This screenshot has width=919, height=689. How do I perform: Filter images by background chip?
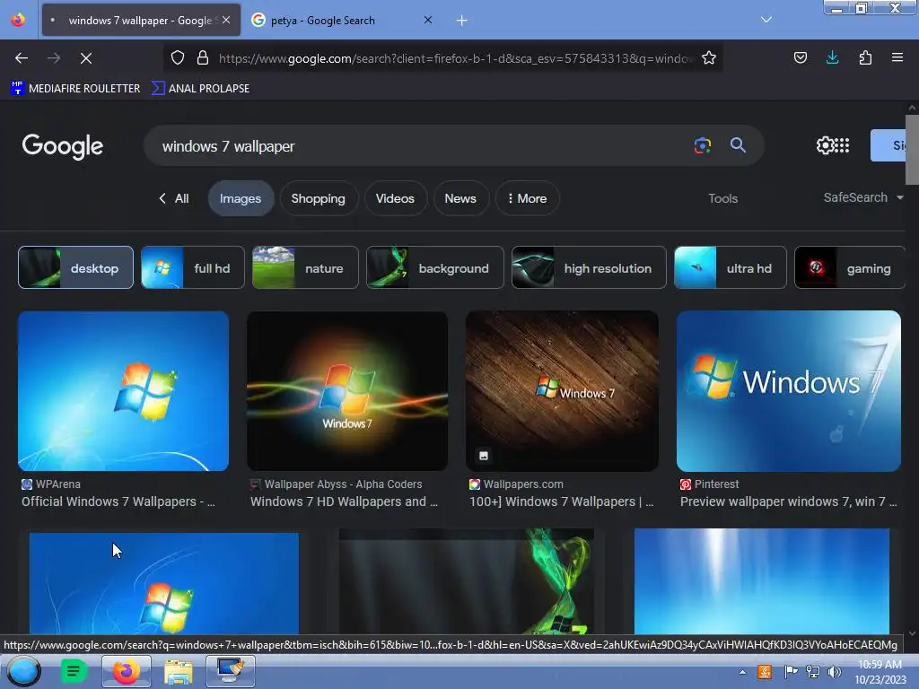point(435,267)
